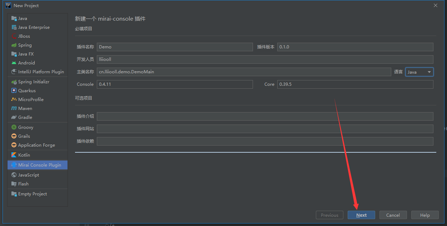Click the '必填项目' section label
Viewport: 447px width, 226px height.
tap(84, 29)
